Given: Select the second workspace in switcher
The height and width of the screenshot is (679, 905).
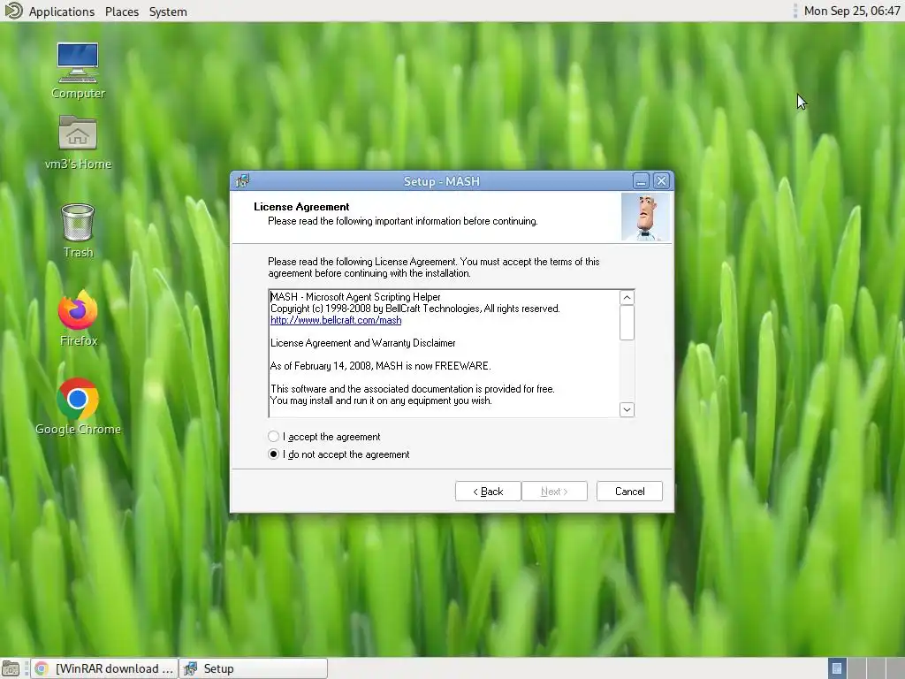Looking at the screenshot, I should (856, 668).
